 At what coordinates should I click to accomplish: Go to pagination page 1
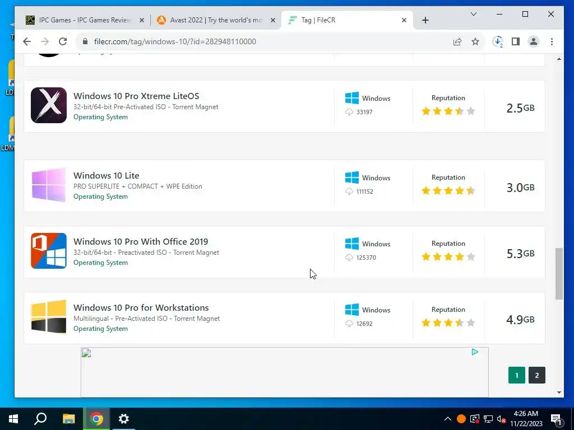point(516,375)
